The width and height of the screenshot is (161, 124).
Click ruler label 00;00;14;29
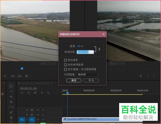[143, 90]
